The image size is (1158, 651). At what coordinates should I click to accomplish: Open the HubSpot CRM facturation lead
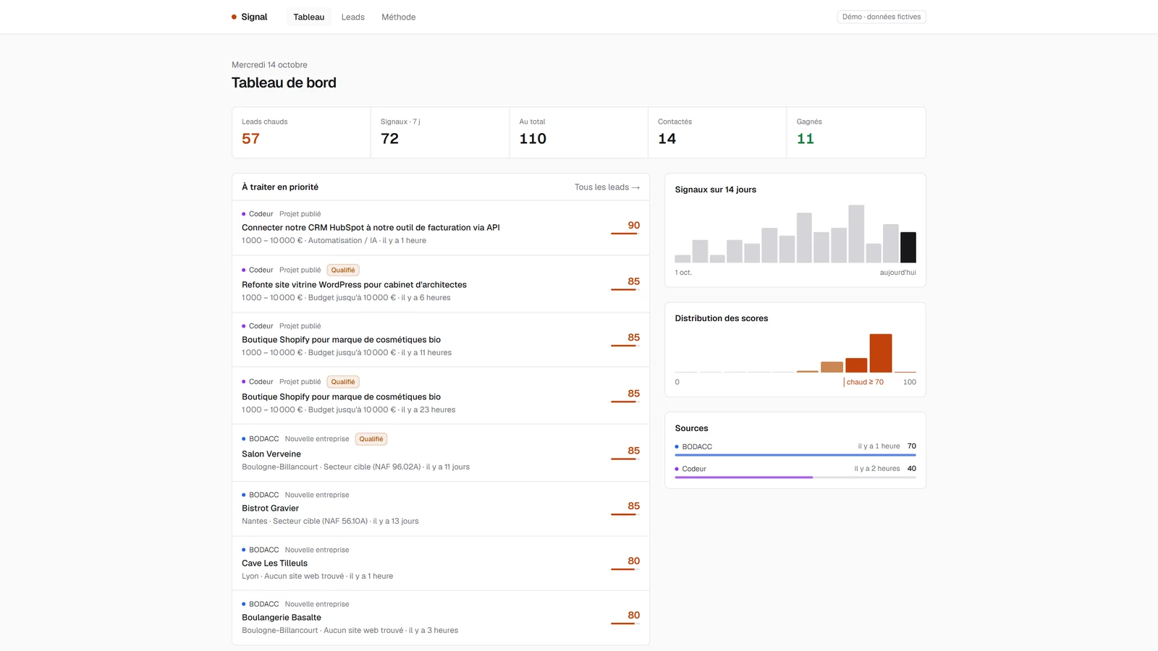point(441,228)
